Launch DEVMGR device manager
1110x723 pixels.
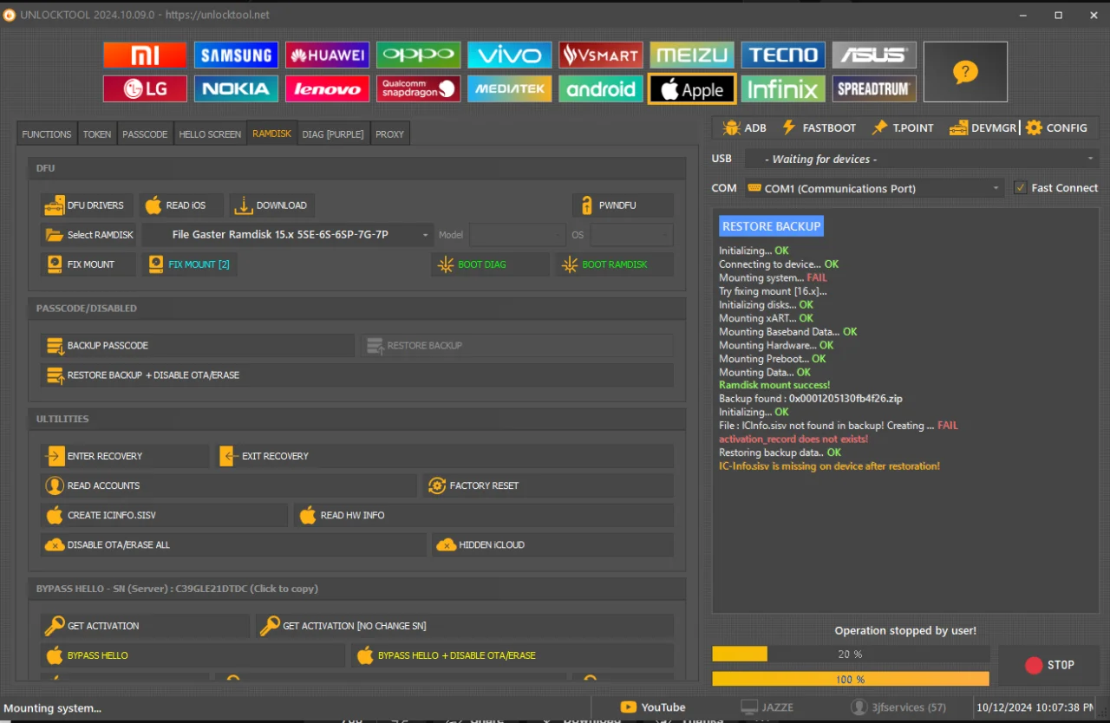point(983,127)
